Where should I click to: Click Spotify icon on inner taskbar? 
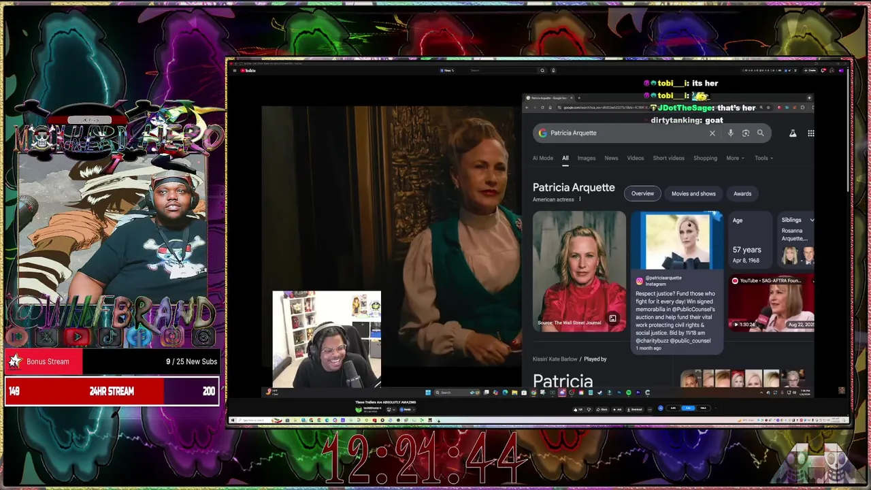628,392
